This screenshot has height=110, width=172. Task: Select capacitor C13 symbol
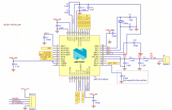coord(80,8)
